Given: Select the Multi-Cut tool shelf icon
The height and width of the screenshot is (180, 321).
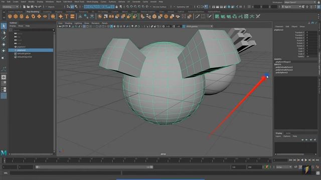Looking at the screenshot, I should [x=197, y=16].
